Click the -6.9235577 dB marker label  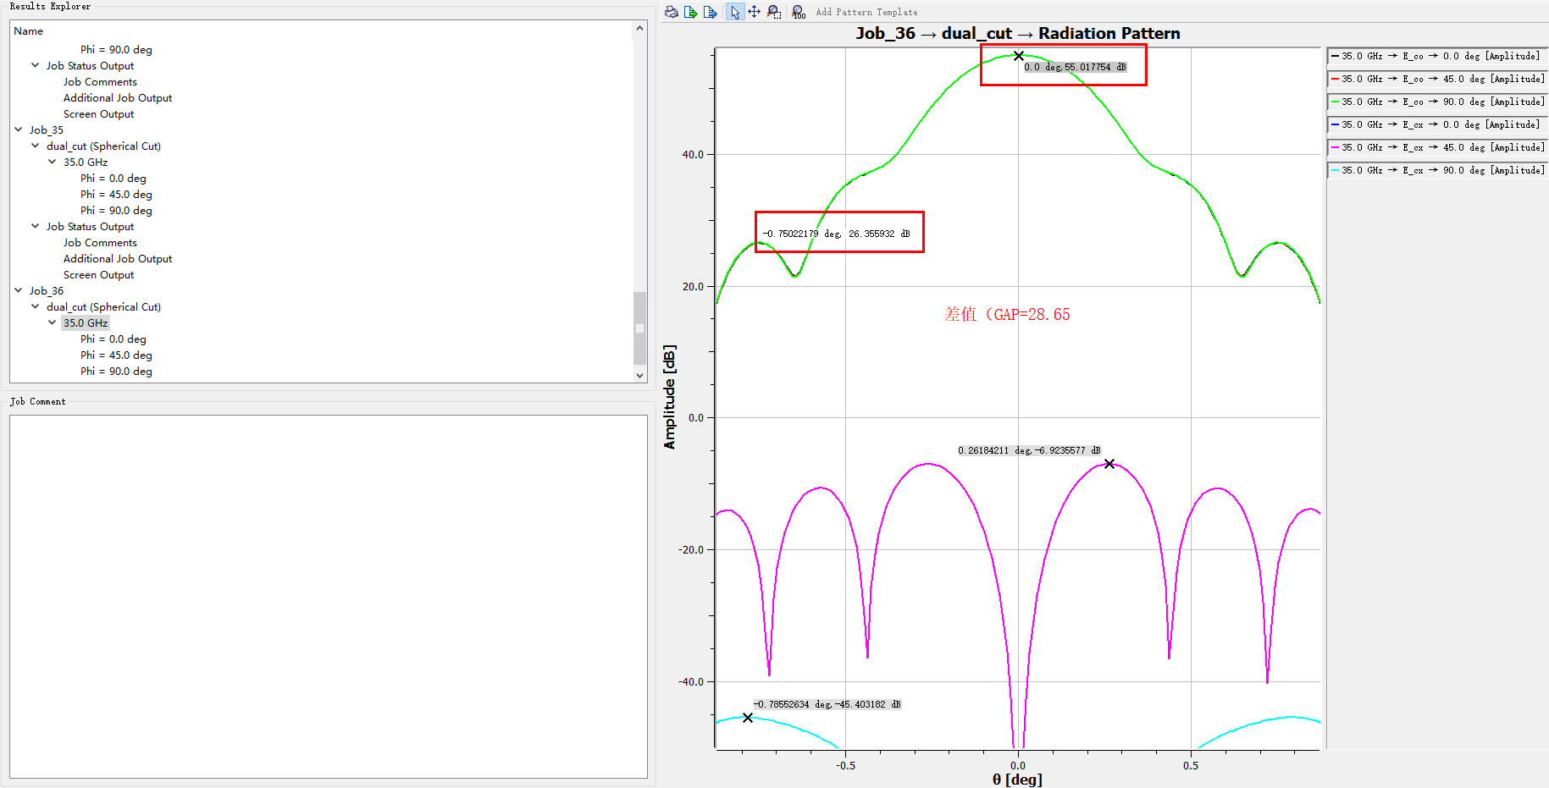pyautogui.click(x=1029, y=450)
